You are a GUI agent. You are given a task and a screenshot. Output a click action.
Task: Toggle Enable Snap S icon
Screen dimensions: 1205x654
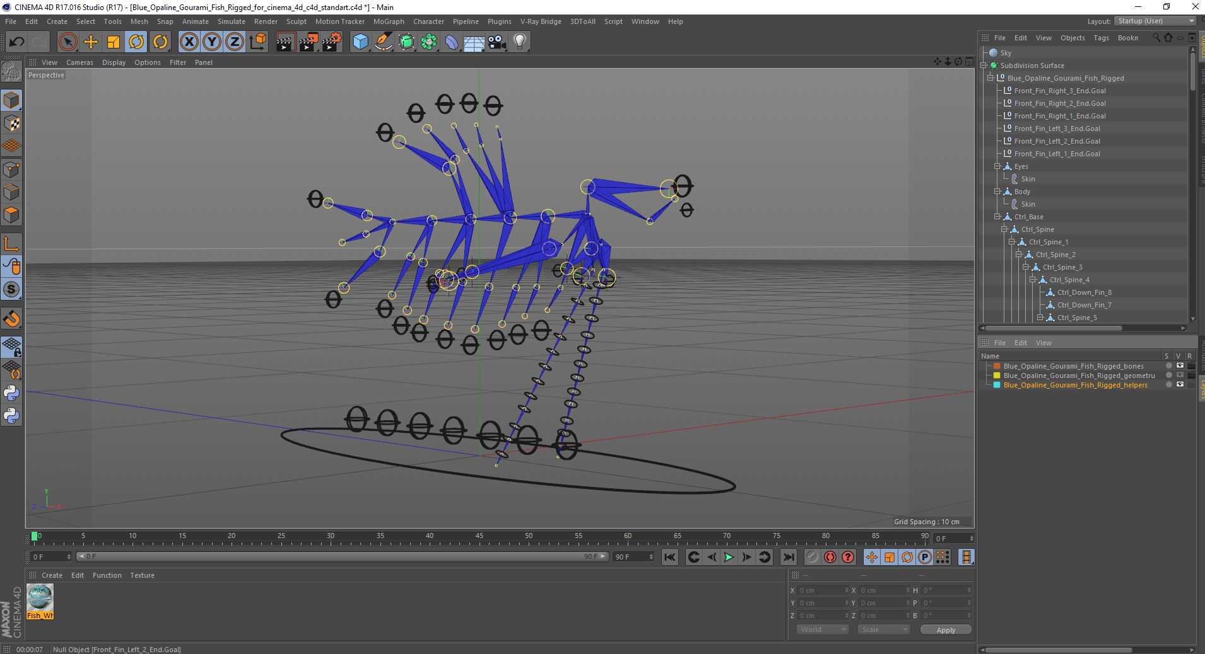(11, 290)
